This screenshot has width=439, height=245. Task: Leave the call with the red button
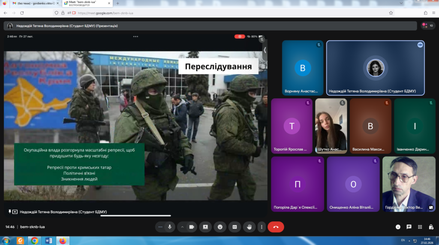[276, 227]
